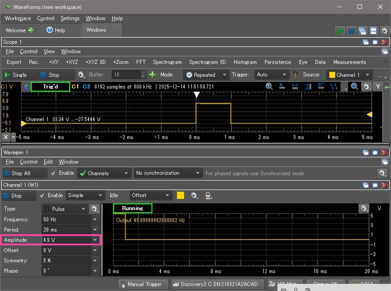Click the yellow color swatch beside Idle

pos(181,195)
